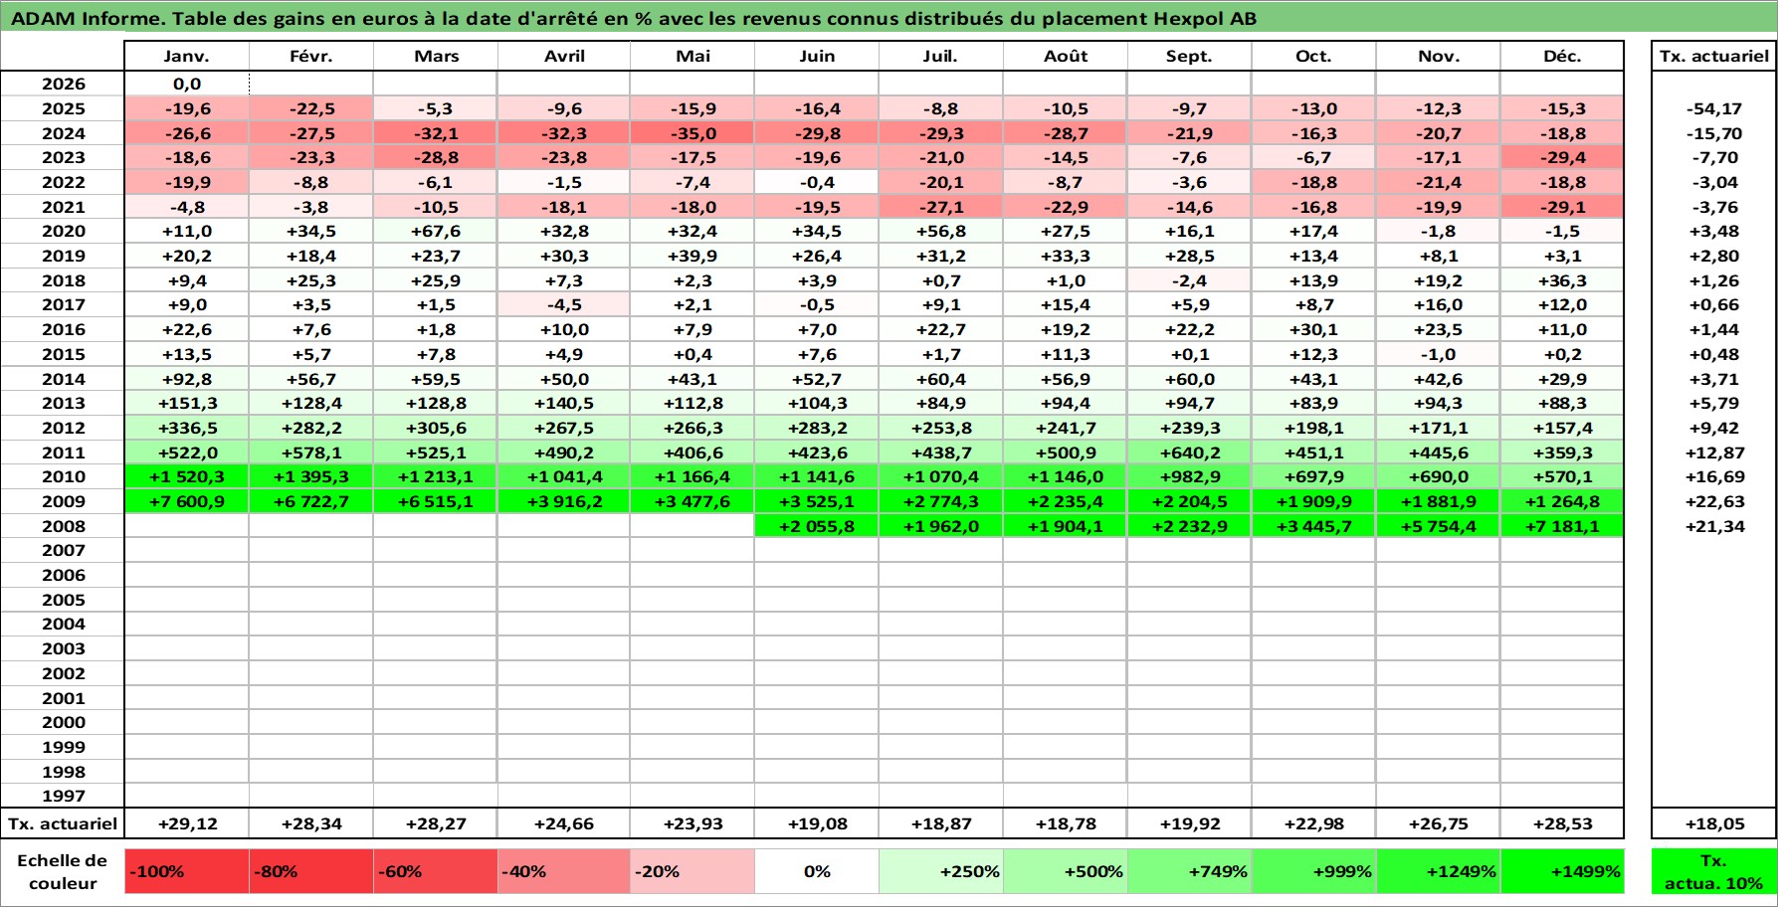Click the Janv. column header
This screenshot has width=1778, height=907.
(x=187, y=56)
